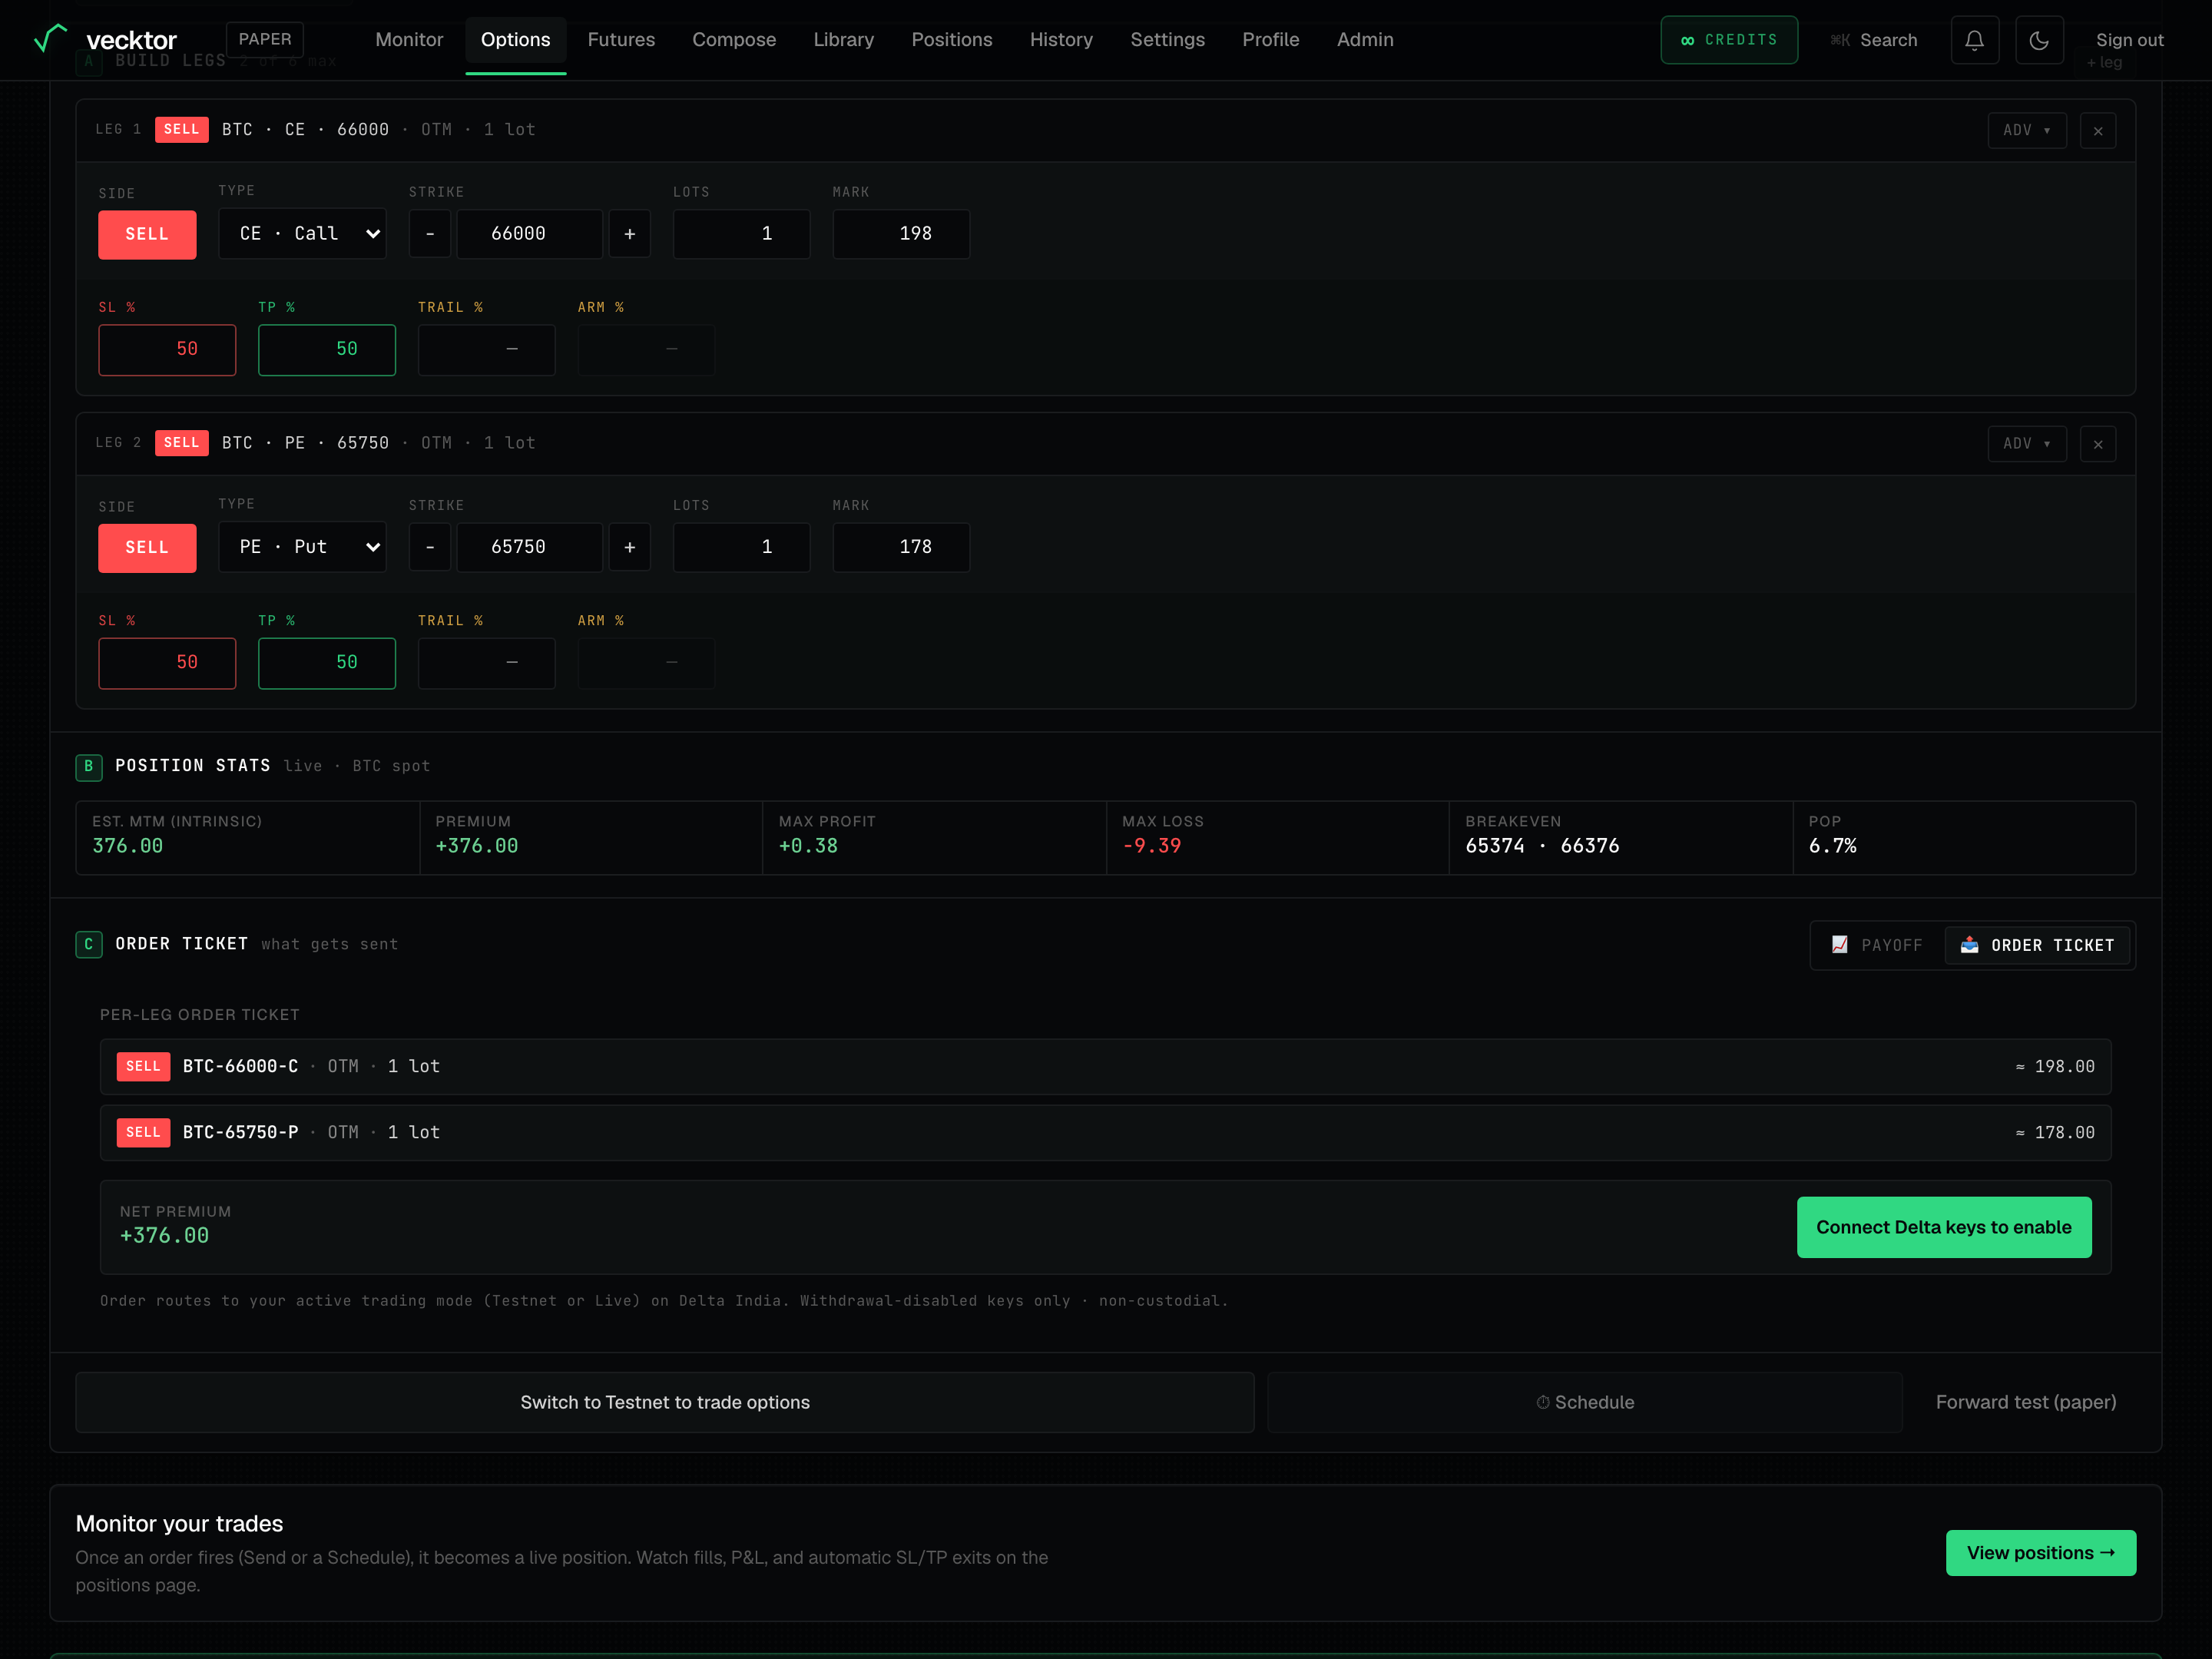Click the infinity CREDITS badge
The height and width of the screenshot is (1659, 2212).
point(1729,40)
